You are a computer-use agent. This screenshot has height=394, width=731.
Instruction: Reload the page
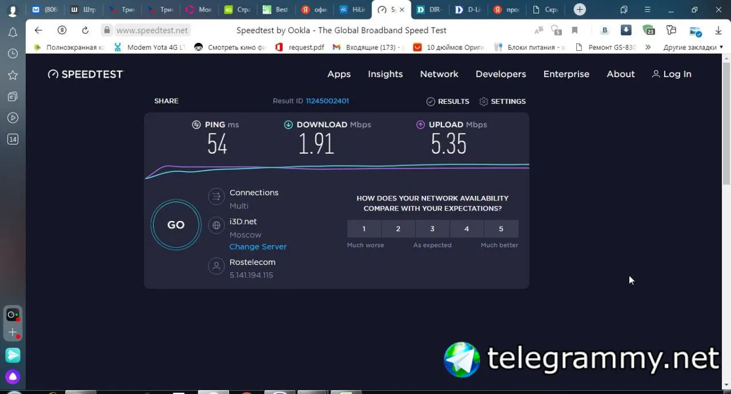[x=85, y=30]
